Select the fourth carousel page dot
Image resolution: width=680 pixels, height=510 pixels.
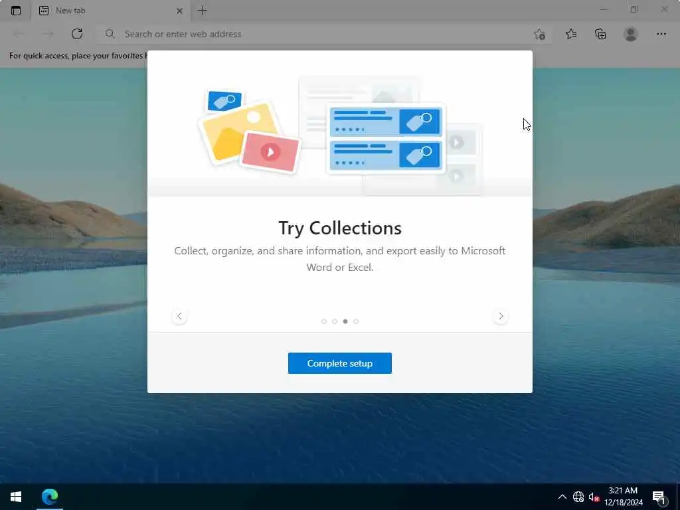(x=356, y=321)
